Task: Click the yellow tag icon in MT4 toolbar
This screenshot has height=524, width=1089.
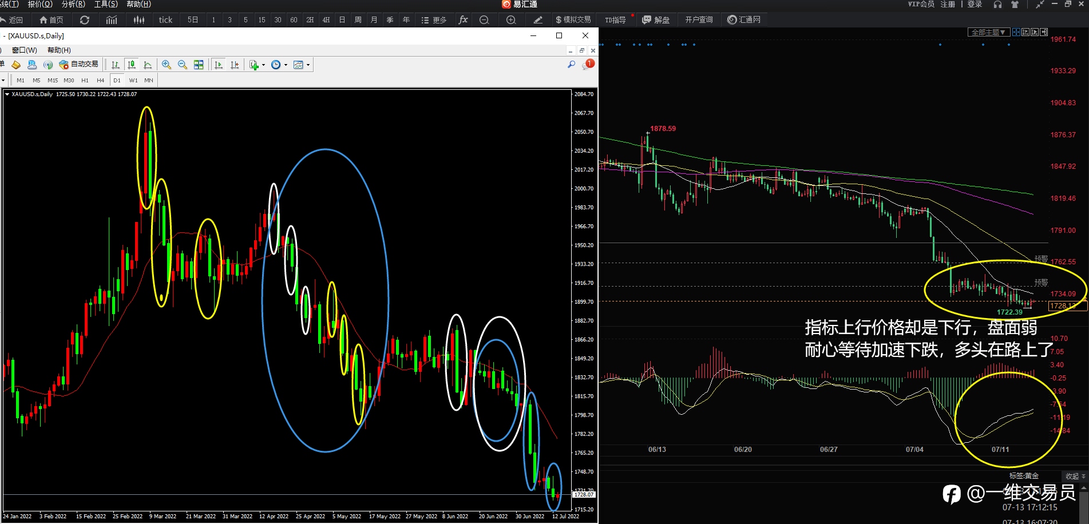Action: [x=16, y=65]
